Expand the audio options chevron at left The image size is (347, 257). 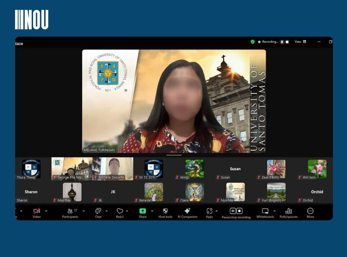21,211
